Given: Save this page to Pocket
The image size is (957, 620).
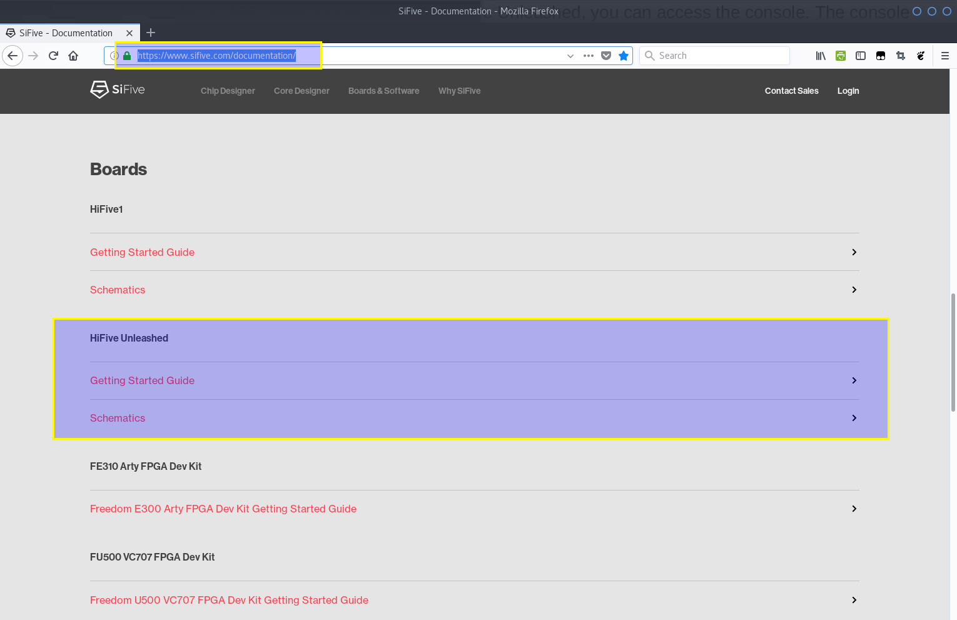Looking at the screenshot, I should (606, 56).
